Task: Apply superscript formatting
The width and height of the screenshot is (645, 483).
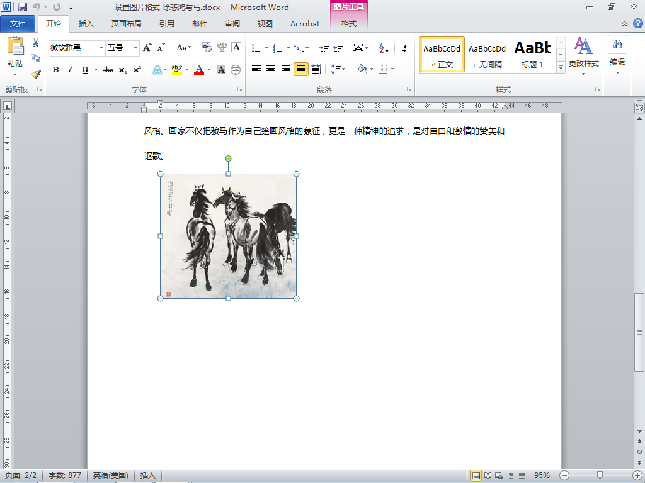Action: point(137,70)
